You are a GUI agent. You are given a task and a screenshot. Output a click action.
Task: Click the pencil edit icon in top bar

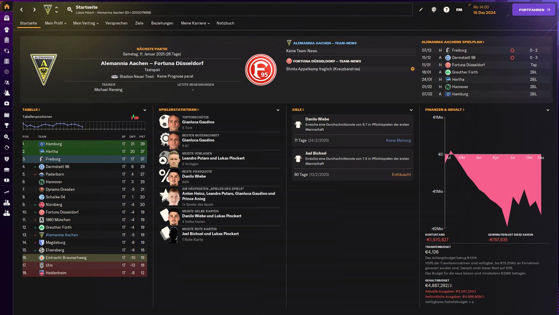[421, 9]
